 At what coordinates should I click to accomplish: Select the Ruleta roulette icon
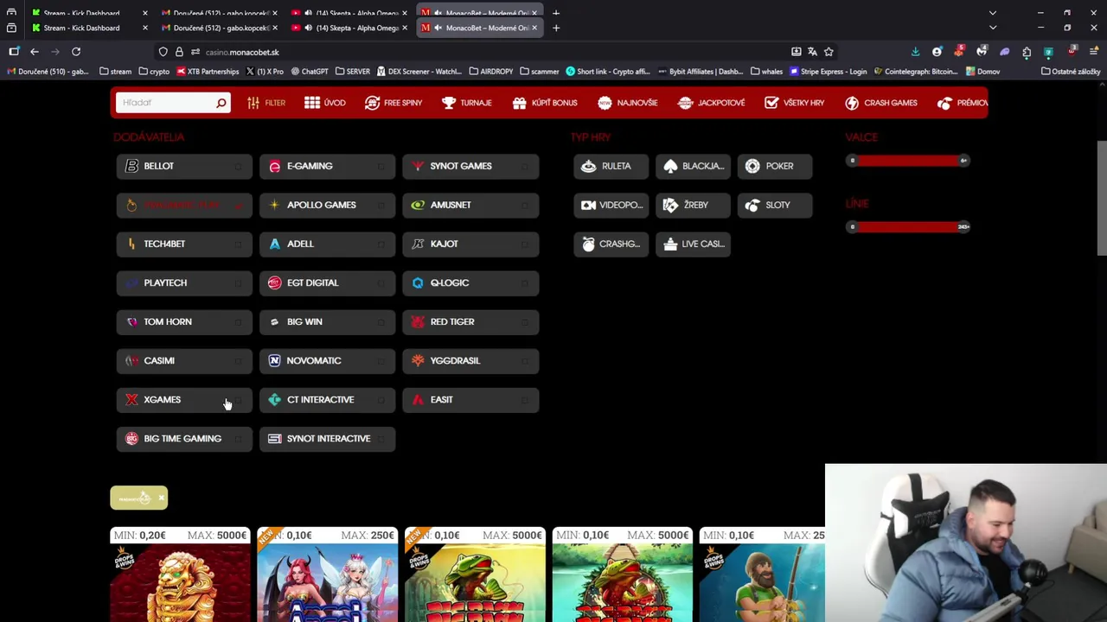(x=589, y=166)
